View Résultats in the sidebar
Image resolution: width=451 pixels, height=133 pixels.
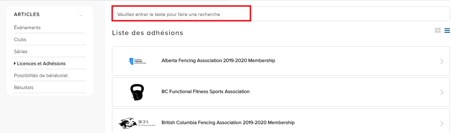(24, 88)
